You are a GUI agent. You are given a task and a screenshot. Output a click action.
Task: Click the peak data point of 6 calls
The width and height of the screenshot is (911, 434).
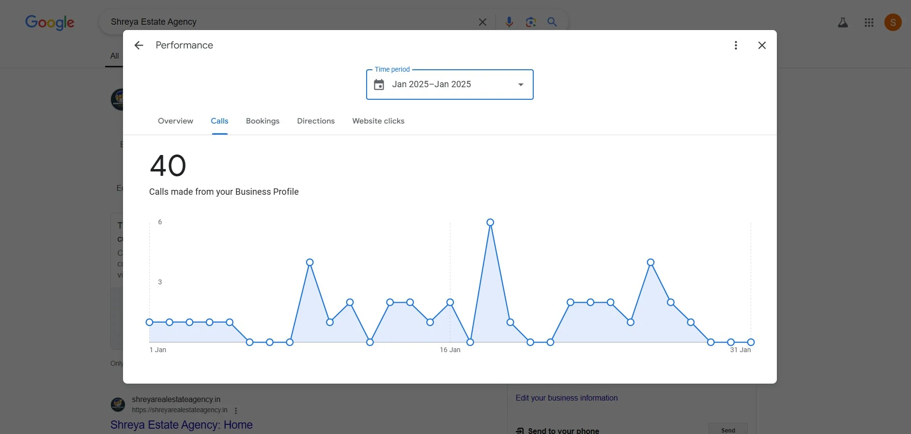click(490, 222)
